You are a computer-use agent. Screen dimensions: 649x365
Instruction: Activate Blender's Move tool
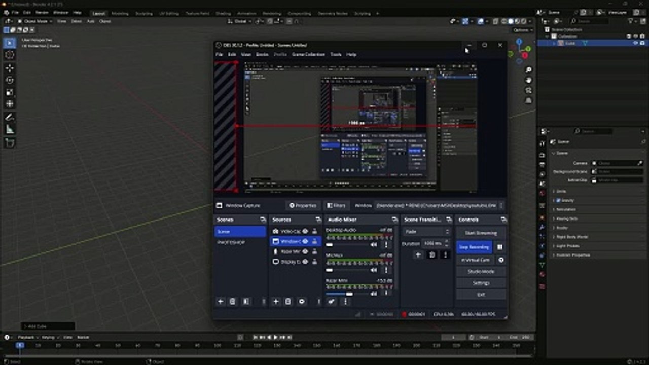pyautogui.click(x=9, y=68)
